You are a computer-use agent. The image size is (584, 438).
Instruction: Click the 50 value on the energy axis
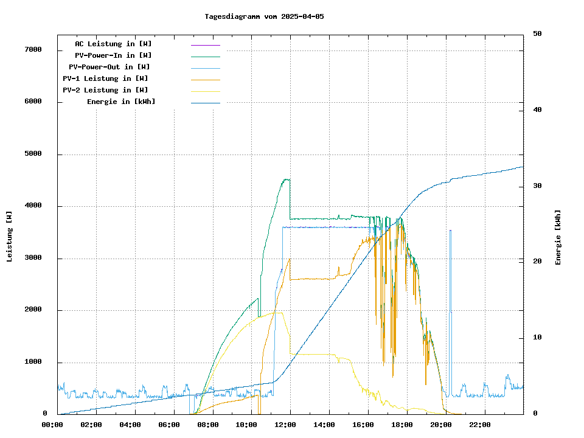pos(537,34)
